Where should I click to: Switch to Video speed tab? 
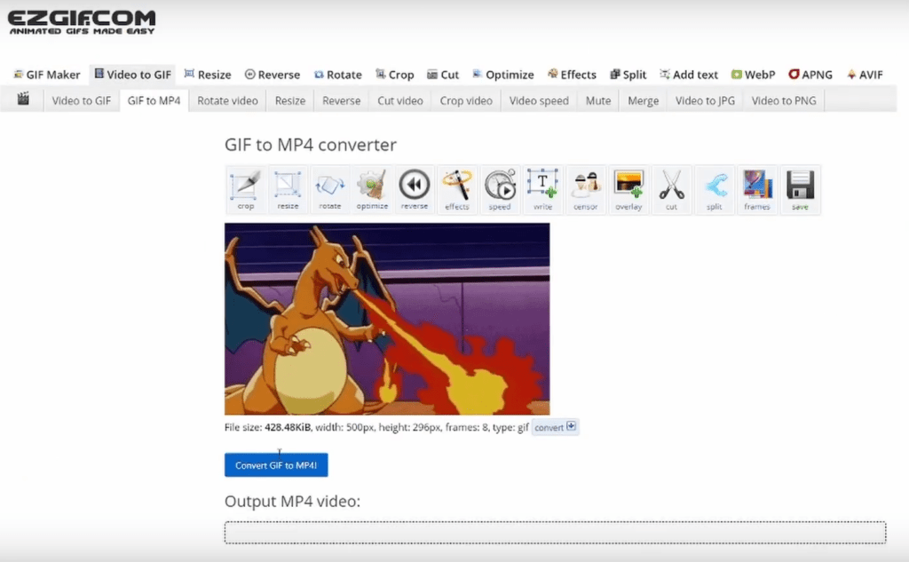coord(539,101)
